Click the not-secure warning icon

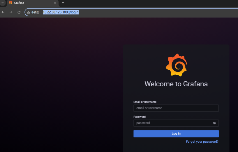29,12
